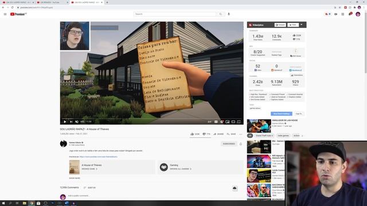Click the channel notification bell
This screenshot has height=206, width=367.
241,144
